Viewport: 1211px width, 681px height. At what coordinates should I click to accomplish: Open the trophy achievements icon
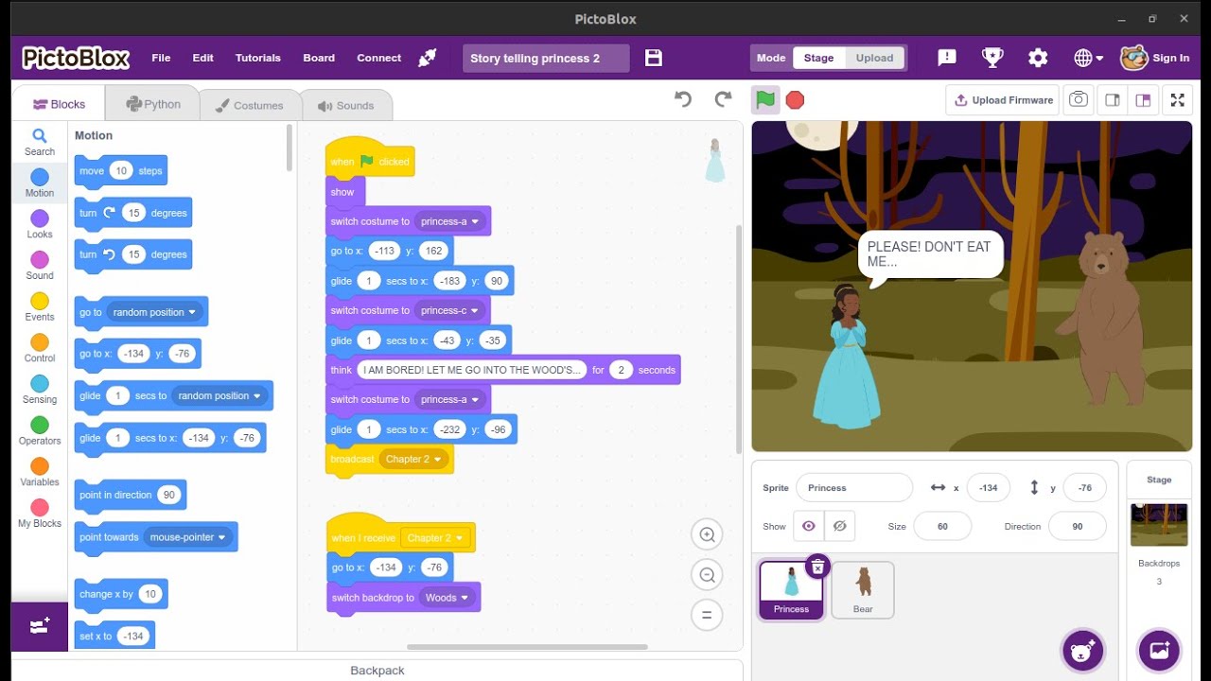point(992,58)
